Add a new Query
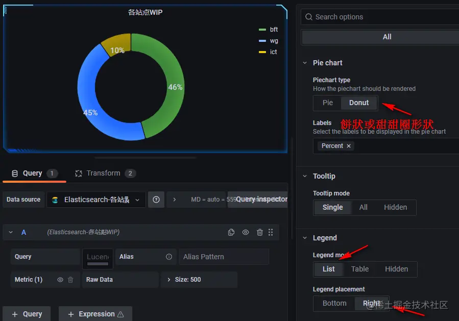 27,314
